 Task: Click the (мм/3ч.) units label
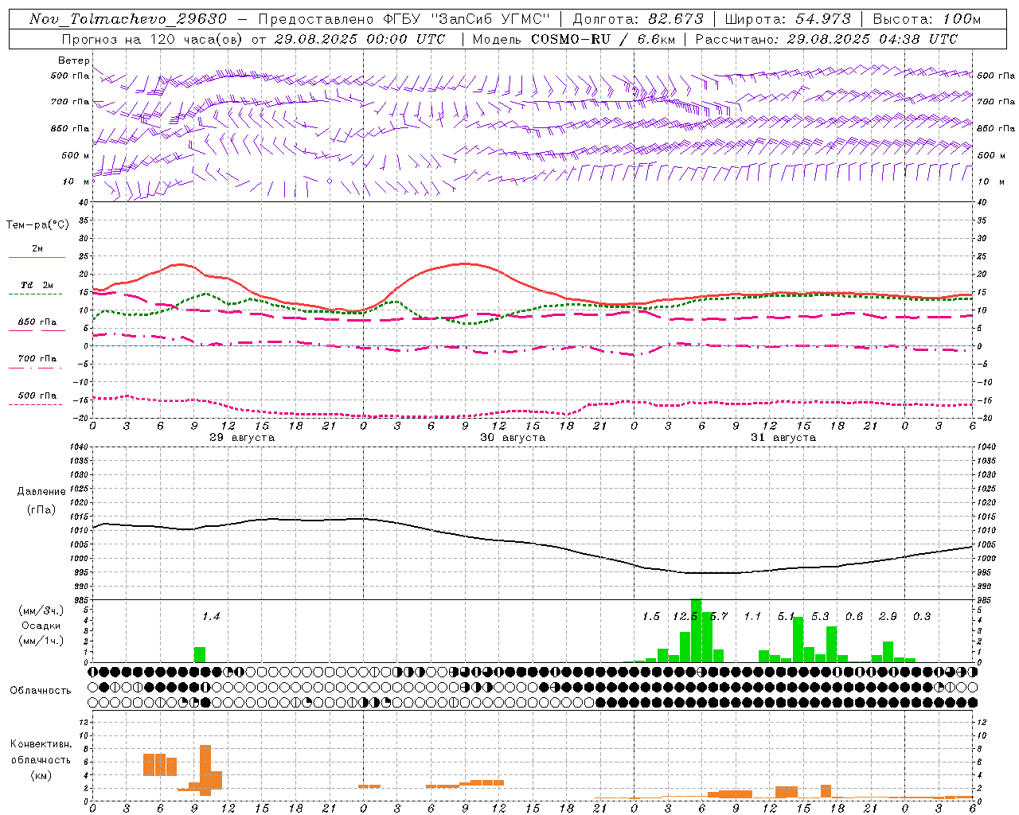coord(41,610)
